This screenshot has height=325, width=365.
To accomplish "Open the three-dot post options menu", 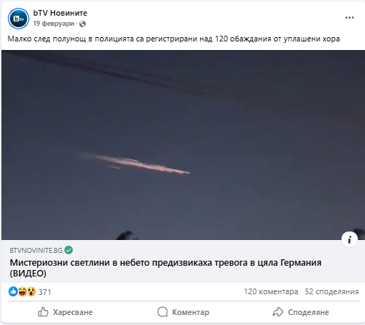I will pos(349,18).
